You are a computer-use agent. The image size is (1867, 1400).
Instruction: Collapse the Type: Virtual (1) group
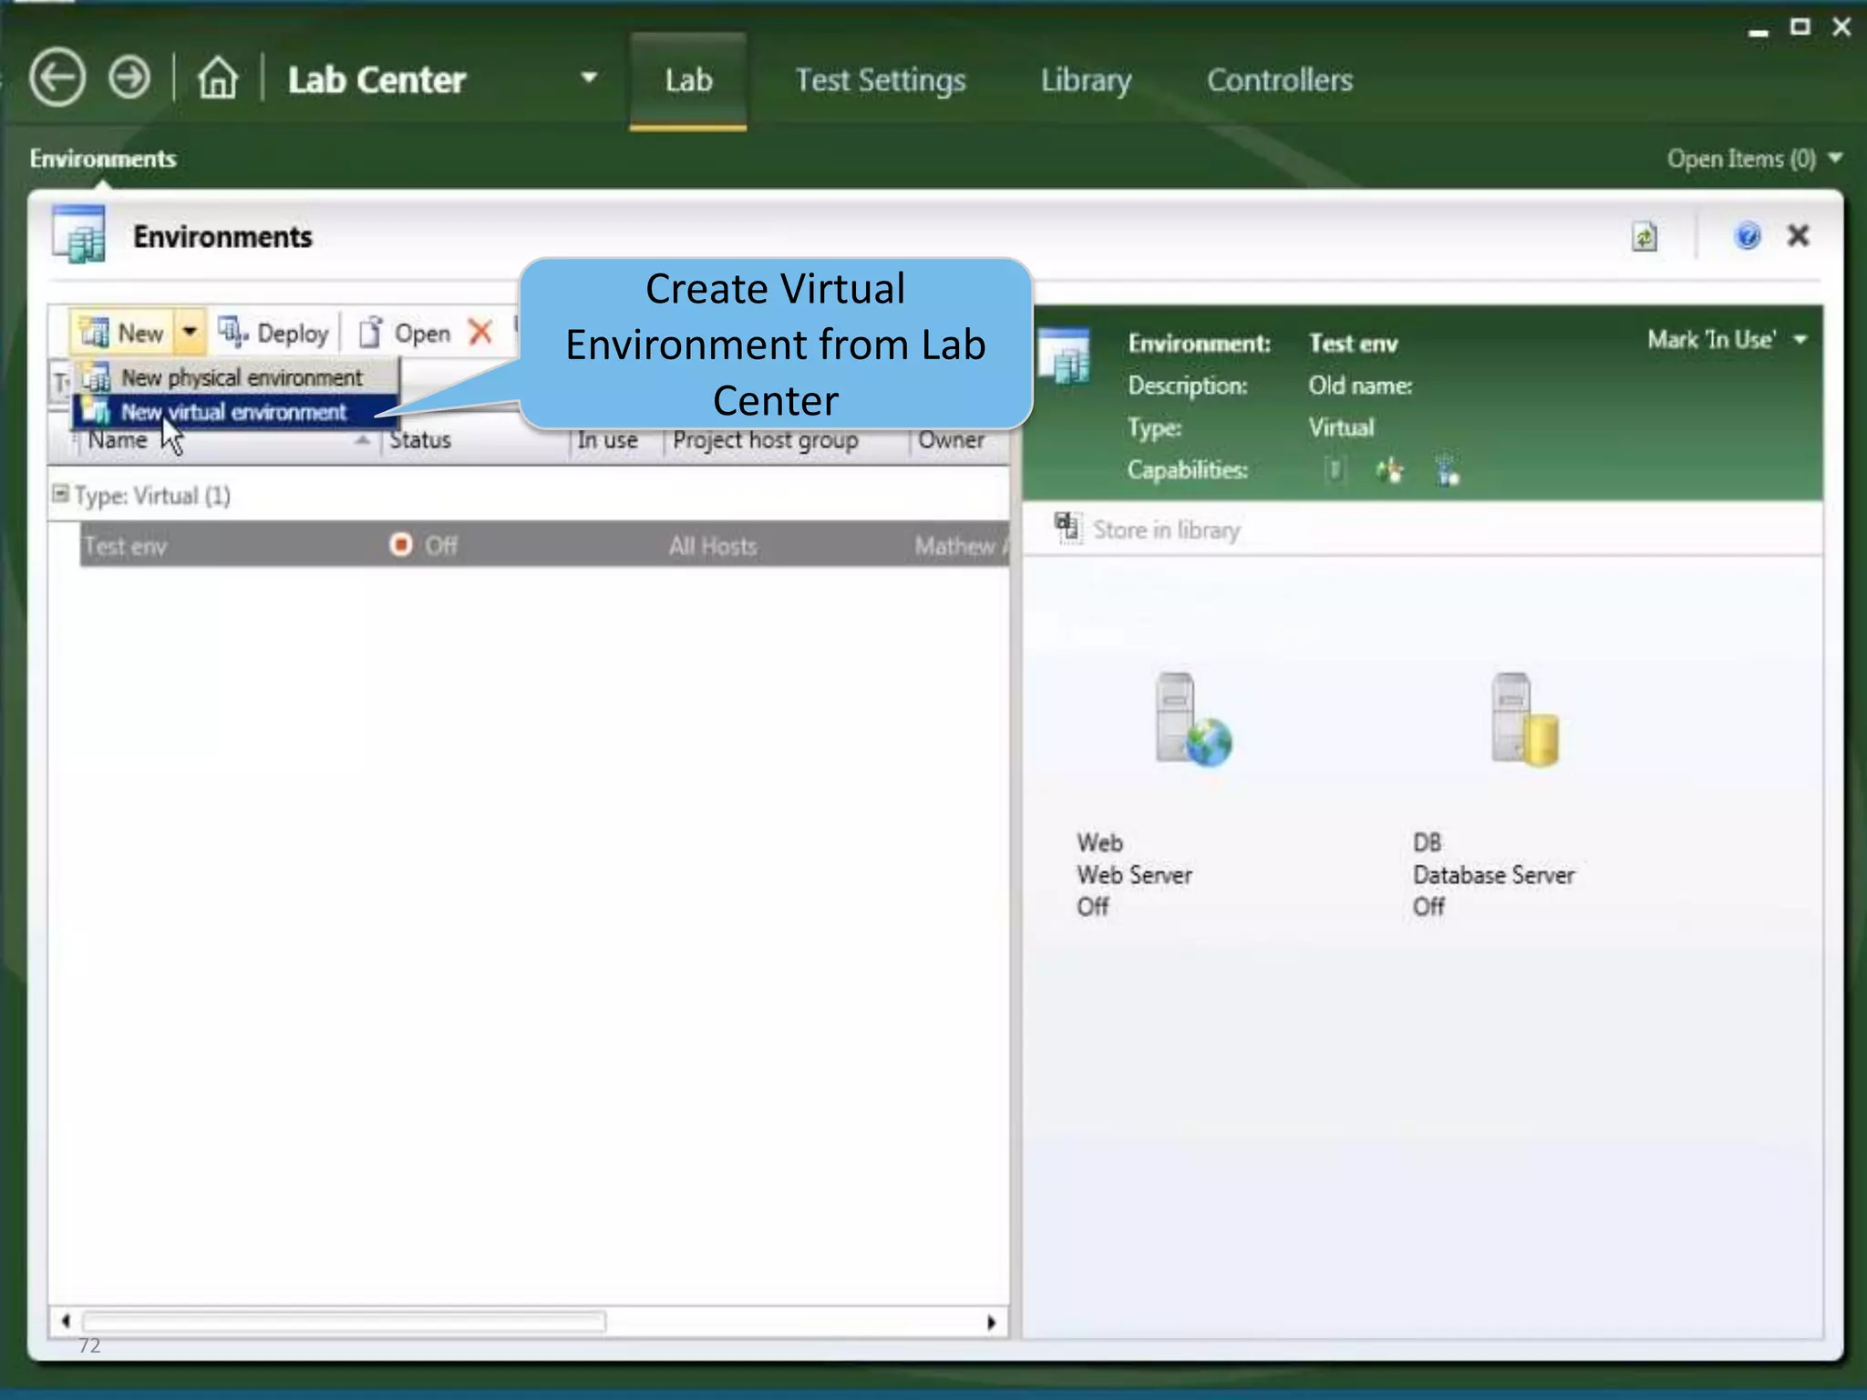coord(60,495)
